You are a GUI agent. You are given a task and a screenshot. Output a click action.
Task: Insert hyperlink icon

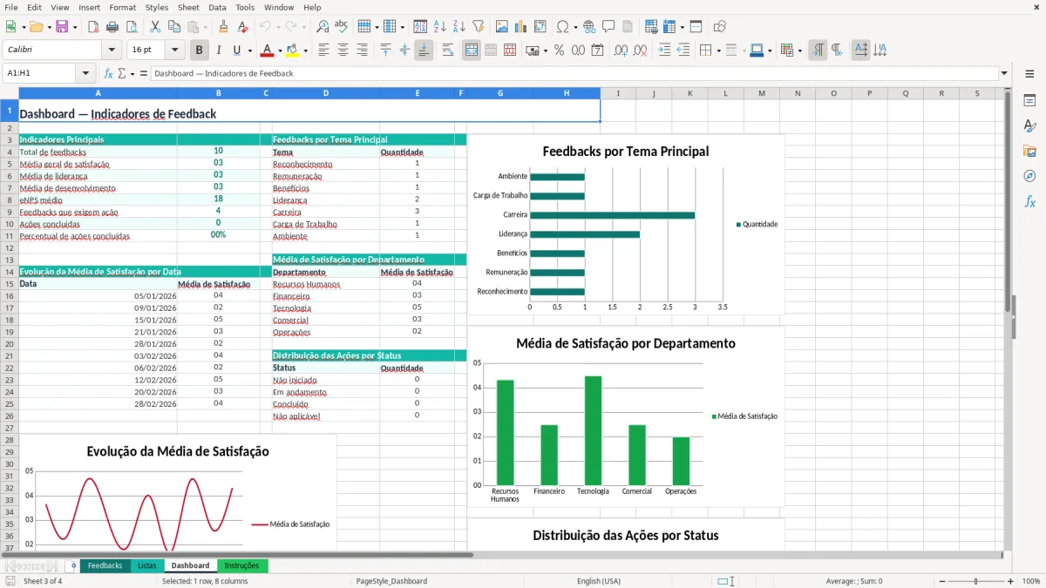click(589, 27)
